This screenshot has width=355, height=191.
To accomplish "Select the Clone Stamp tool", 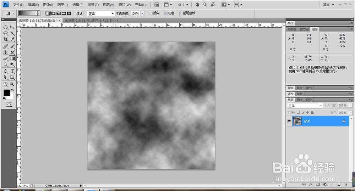I will (x=6, y=52).
